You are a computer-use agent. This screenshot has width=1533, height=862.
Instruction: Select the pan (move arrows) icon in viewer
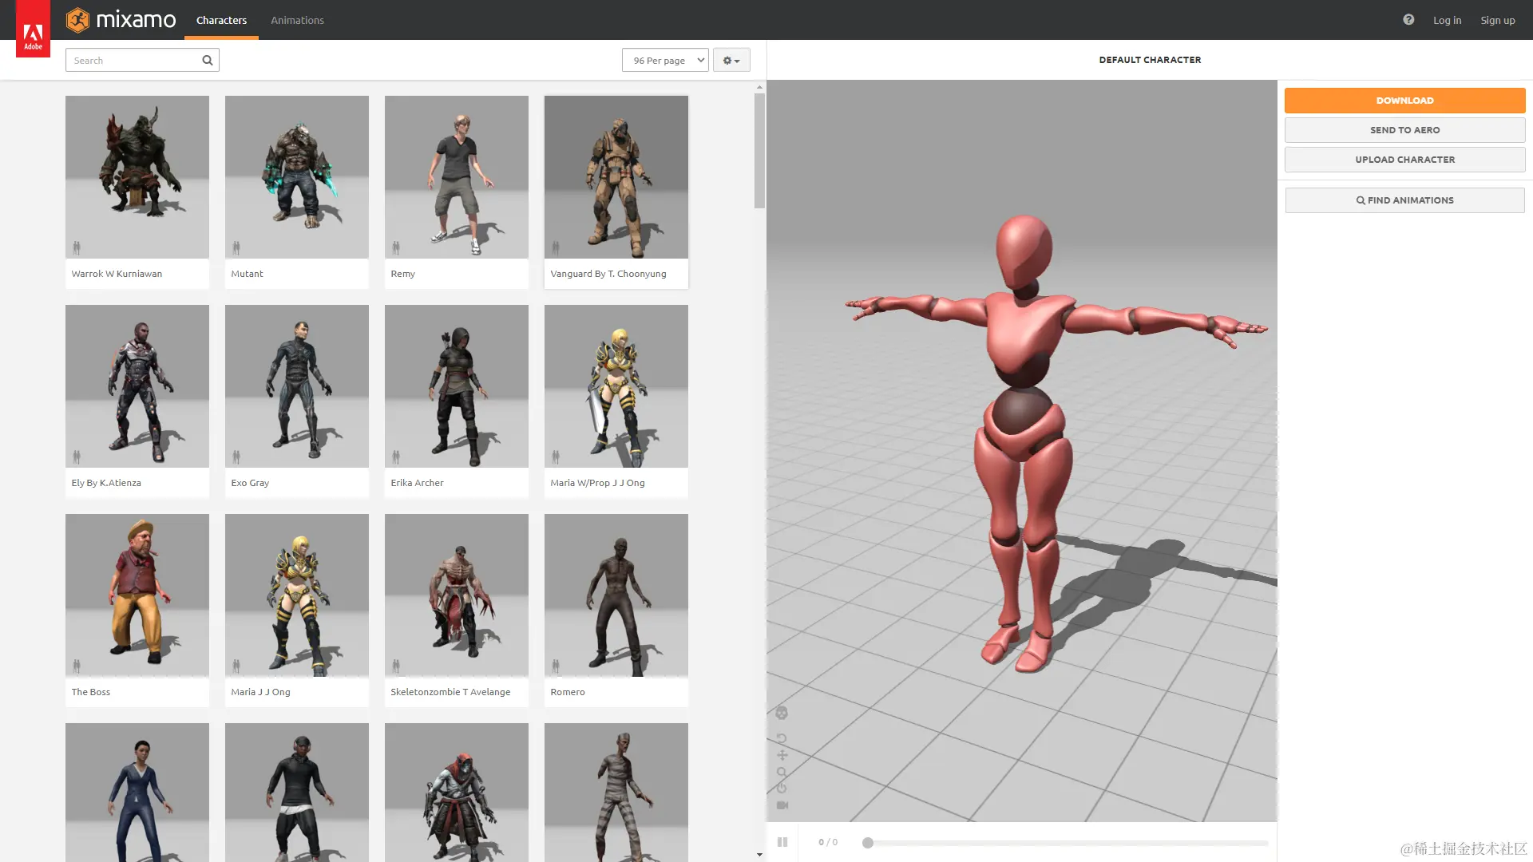782,755
